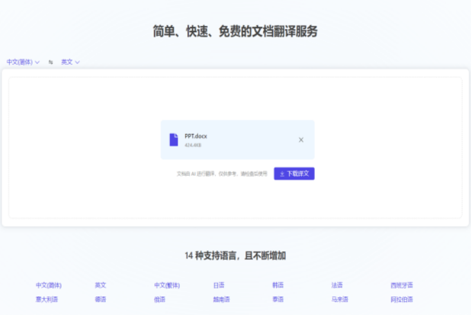Click the 德语 language link

point(100,300)
